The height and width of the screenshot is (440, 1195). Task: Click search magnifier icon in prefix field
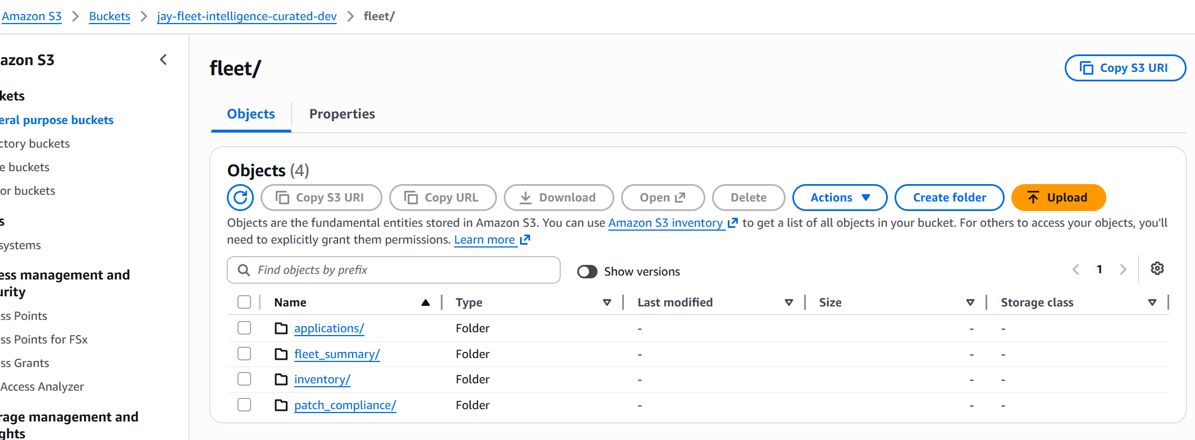pyautogui.click(x=244, y=270)
